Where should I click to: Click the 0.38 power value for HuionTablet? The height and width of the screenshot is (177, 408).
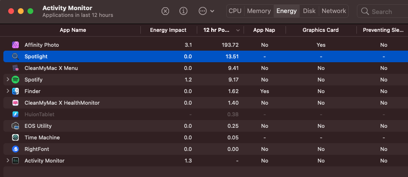coord(233,114)
